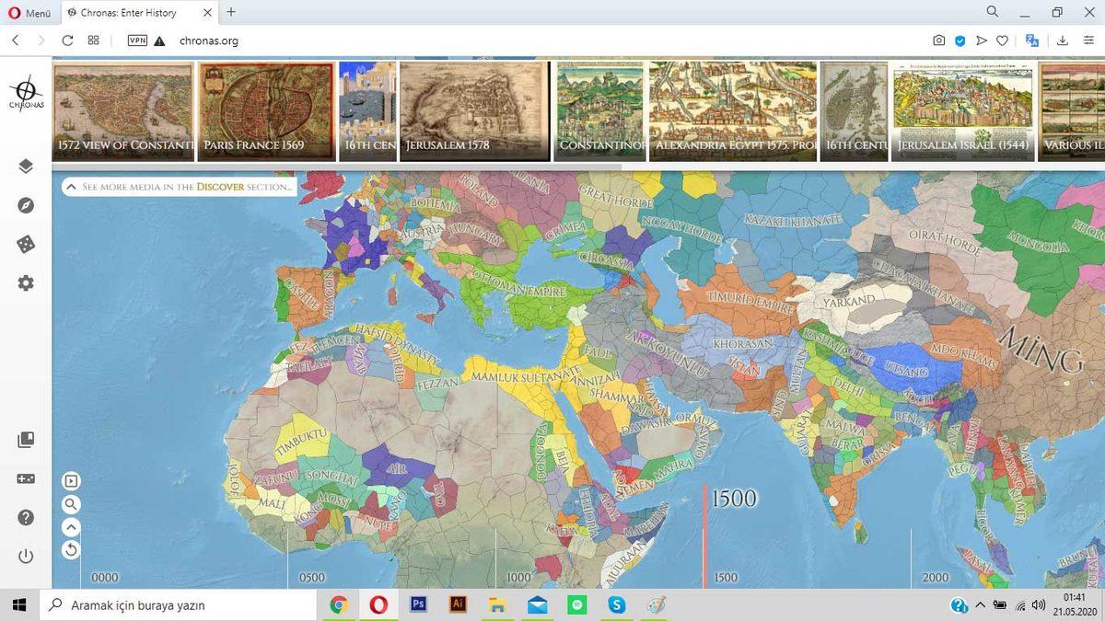Open the Discover compass icon in sidebar

tap(26, 205)
